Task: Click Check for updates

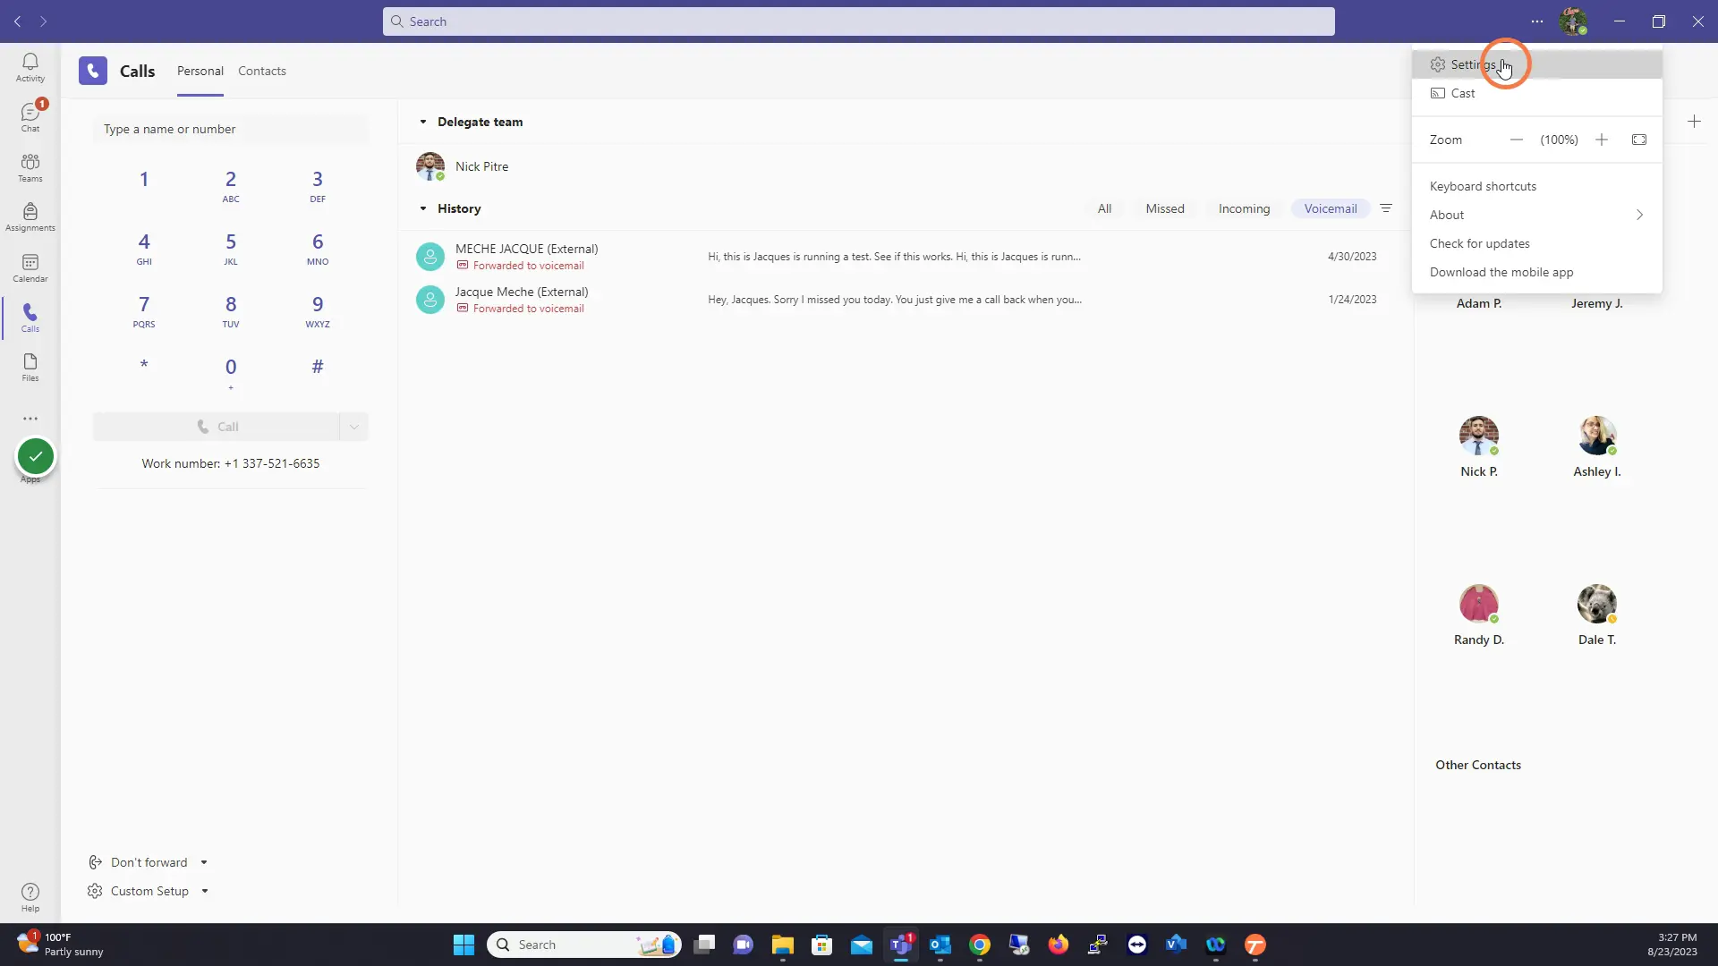Action: 1537,243
